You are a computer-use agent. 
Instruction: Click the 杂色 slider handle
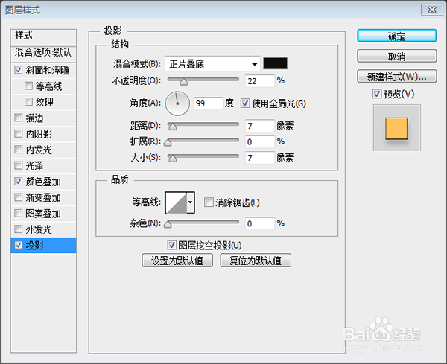point(168,225)
